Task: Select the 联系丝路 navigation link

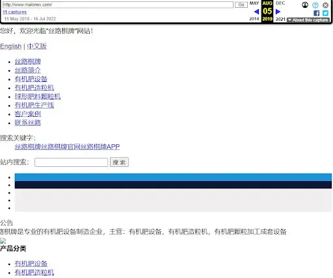Action: pos(28,123)
